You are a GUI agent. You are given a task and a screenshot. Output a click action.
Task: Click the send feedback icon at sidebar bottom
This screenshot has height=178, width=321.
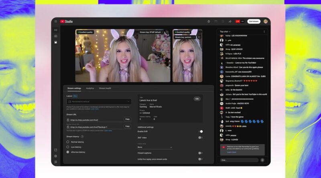click(56, 162)
